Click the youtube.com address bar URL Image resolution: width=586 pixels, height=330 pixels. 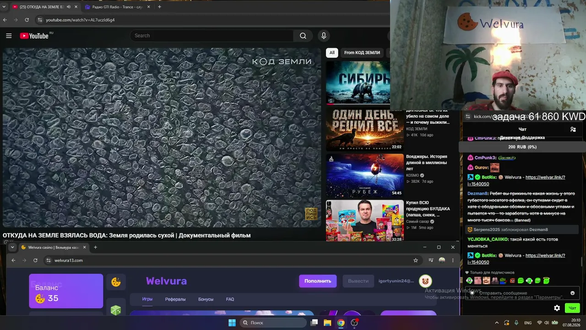80,20
